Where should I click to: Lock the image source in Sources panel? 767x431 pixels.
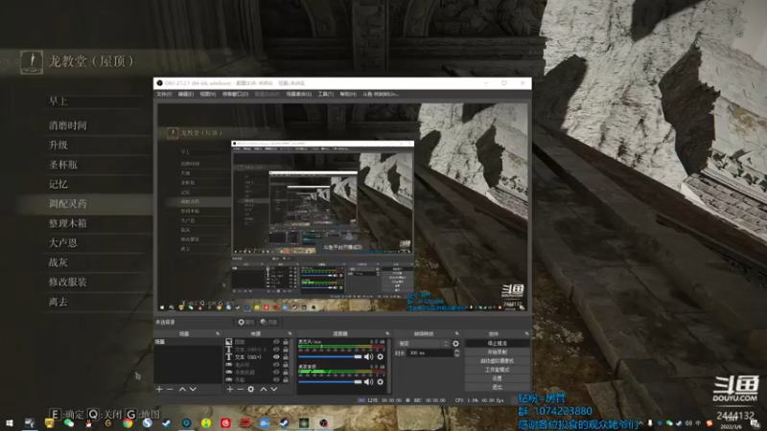click(286, 342)
